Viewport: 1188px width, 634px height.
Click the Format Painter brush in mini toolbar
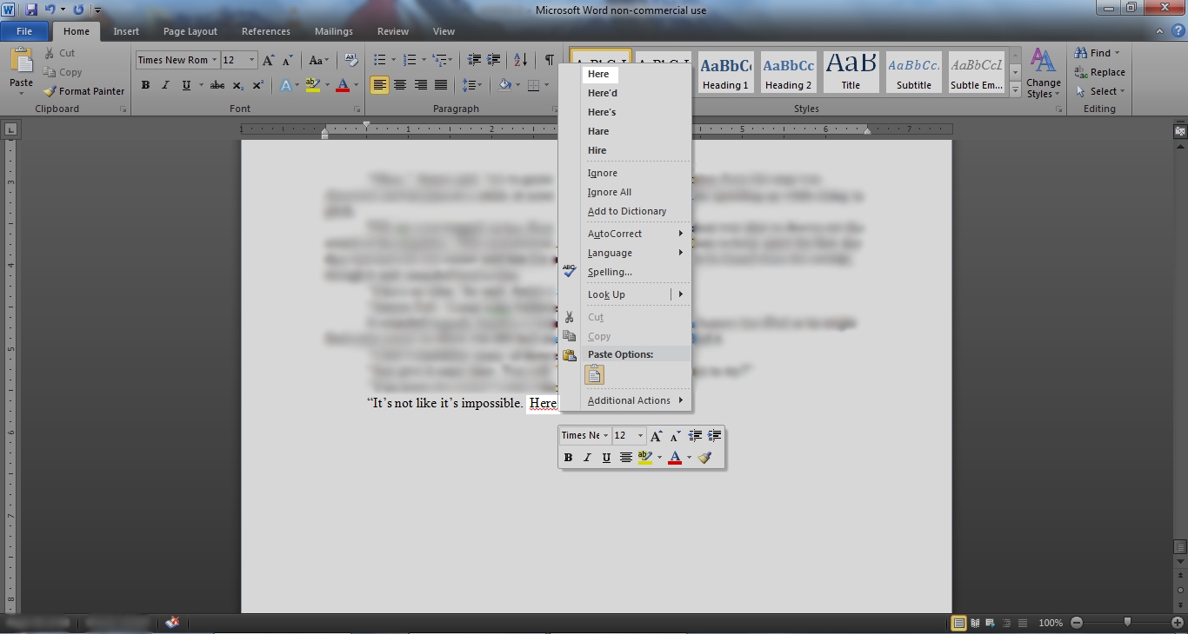(x=705, y=458)
